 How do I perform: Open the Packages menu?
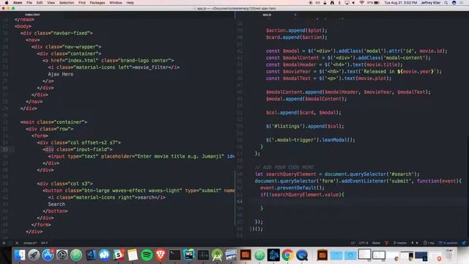click(x=97, y=3)
